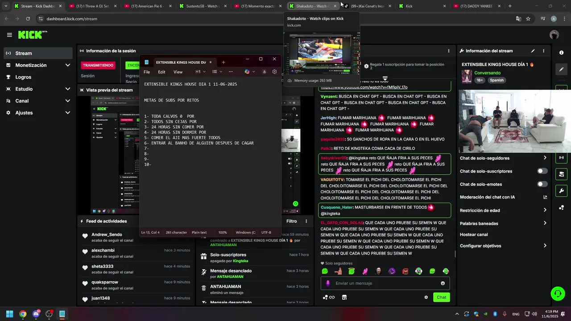Open the View menu in Notepad
Viewport: 571px width, 321px height.
pyautogui.click(x=178, y=72)
